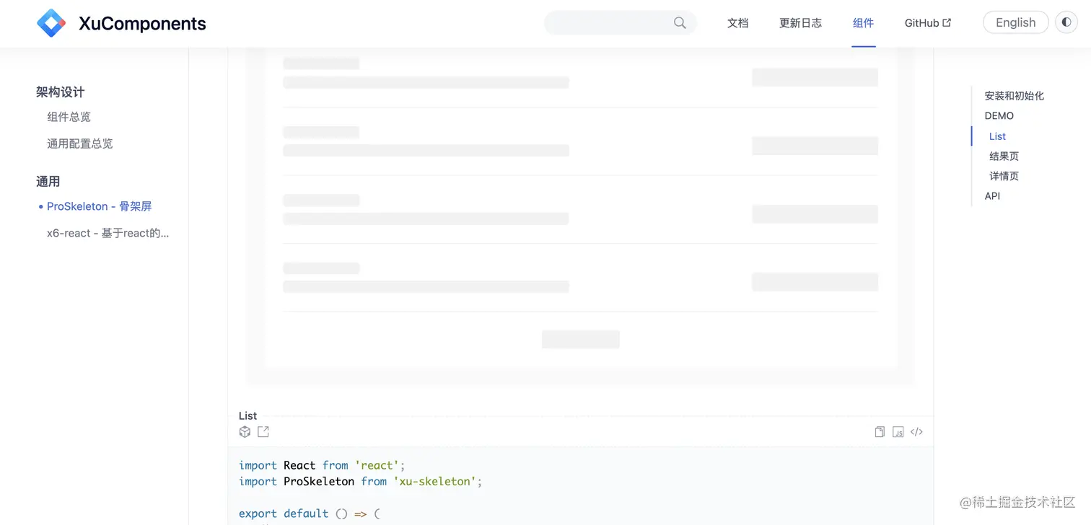Collapse the code with the brackets icon
The height and width of the screenshot is (525, 1091).
916,432
